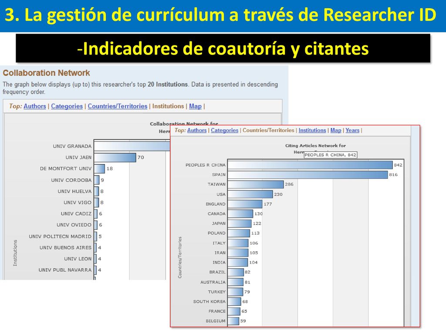Open Countries/Territories link in Collaboration Network
This screenshot has height=335, width=446.
pos(118,106)
